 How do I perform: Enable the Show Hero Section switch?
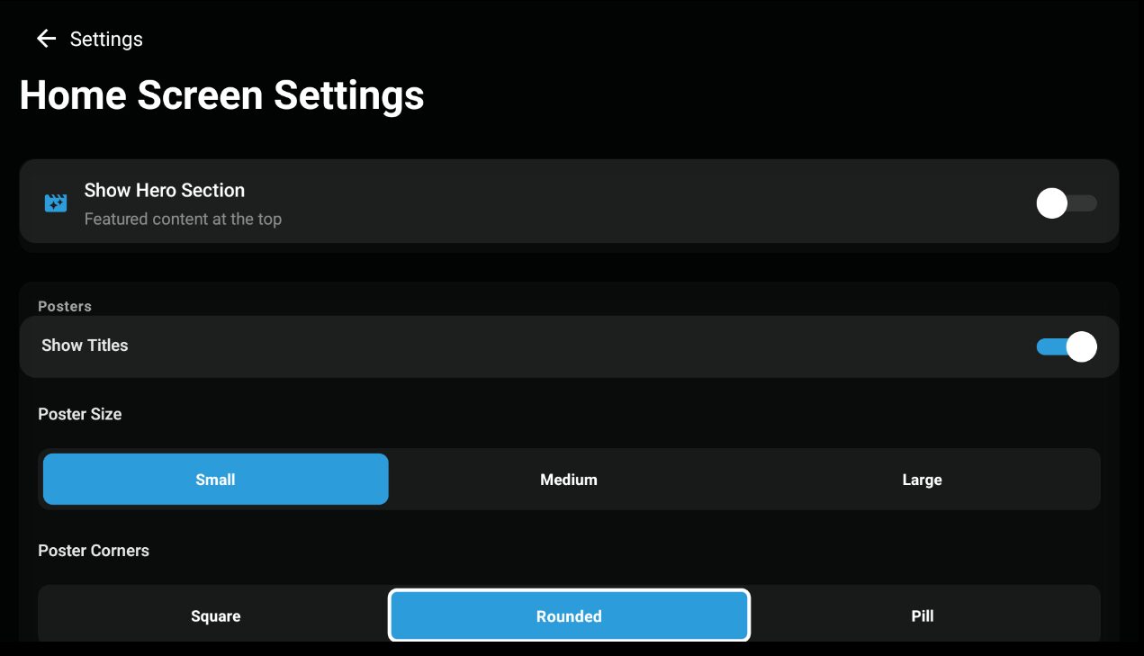[1066, 203]
